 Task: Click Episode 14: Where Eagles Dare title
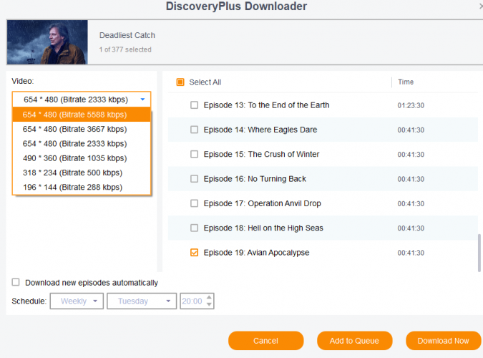point(260,130)
